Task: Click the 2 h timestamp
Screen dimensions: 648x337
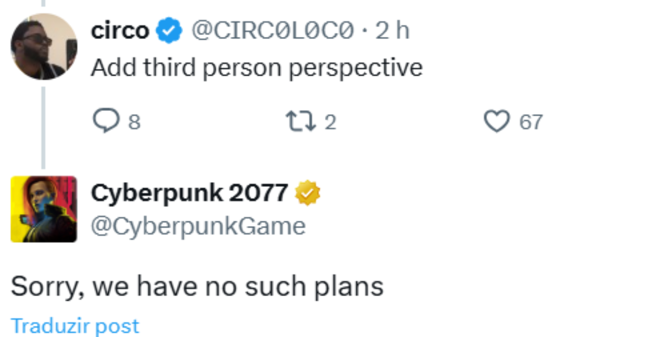Action: pyautogui.click(x=392, y=31)
